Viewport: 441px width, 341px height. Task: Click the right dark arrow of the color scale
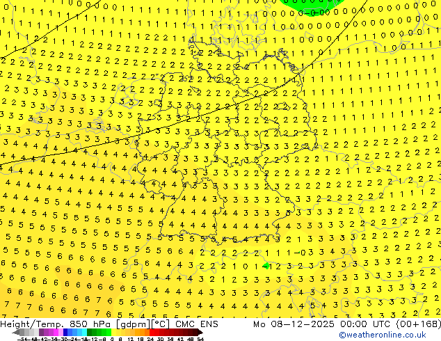[x=200, y=333]
